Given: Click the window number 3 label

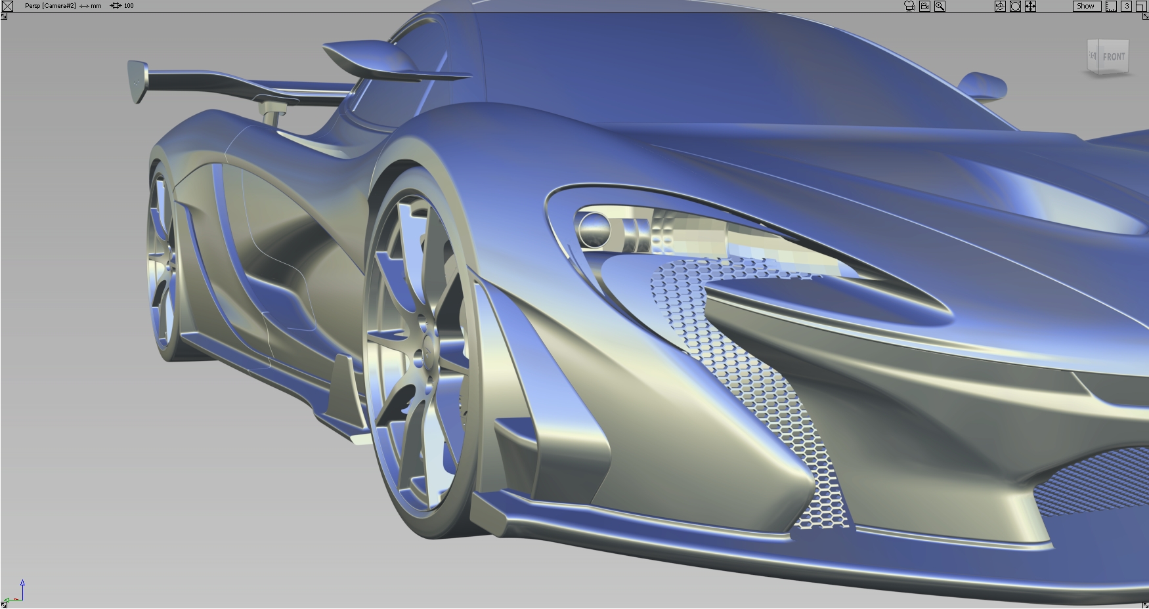Looking at the screenshot, I should click(1126, 6).
